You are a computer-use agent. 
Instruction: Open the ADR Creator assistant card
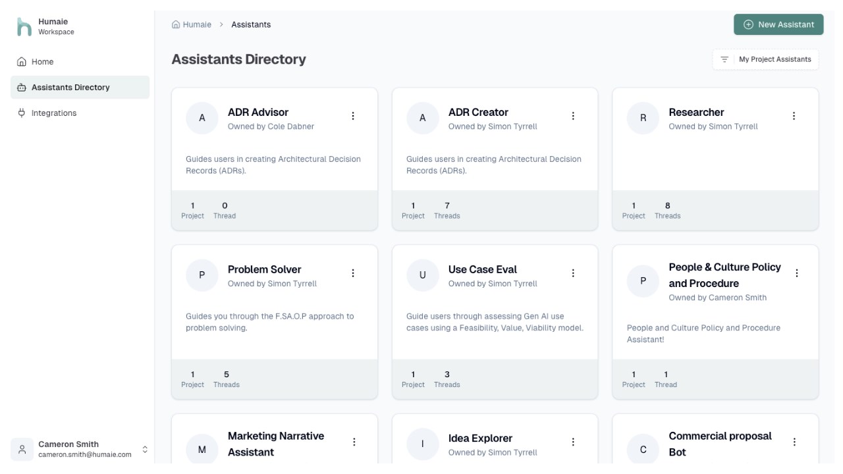click(x=495, y=159)
